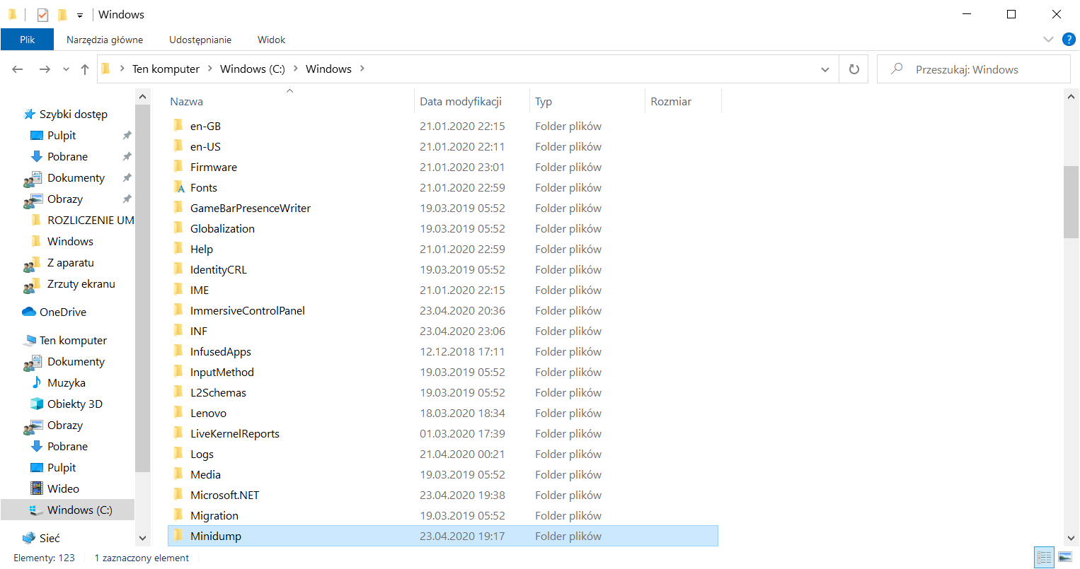This screenshot has height=569, width=1080.
Task: Click the Firmware folder icon
Action: (178, 167)
